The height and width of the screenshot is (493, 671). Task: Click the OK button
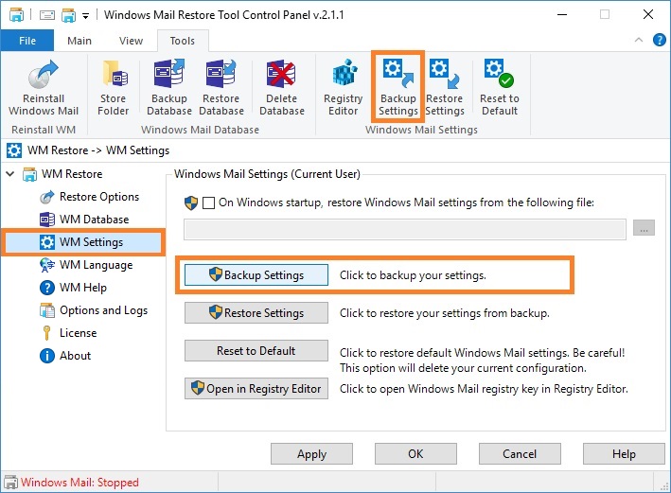coord(415,454)
